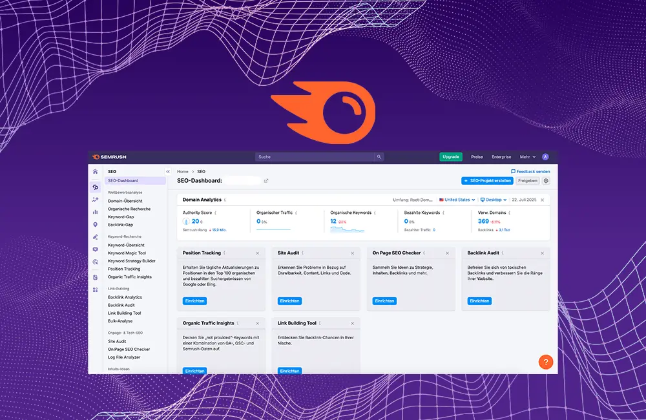Open Backlink Analytics in sidebar

(125, 297)
